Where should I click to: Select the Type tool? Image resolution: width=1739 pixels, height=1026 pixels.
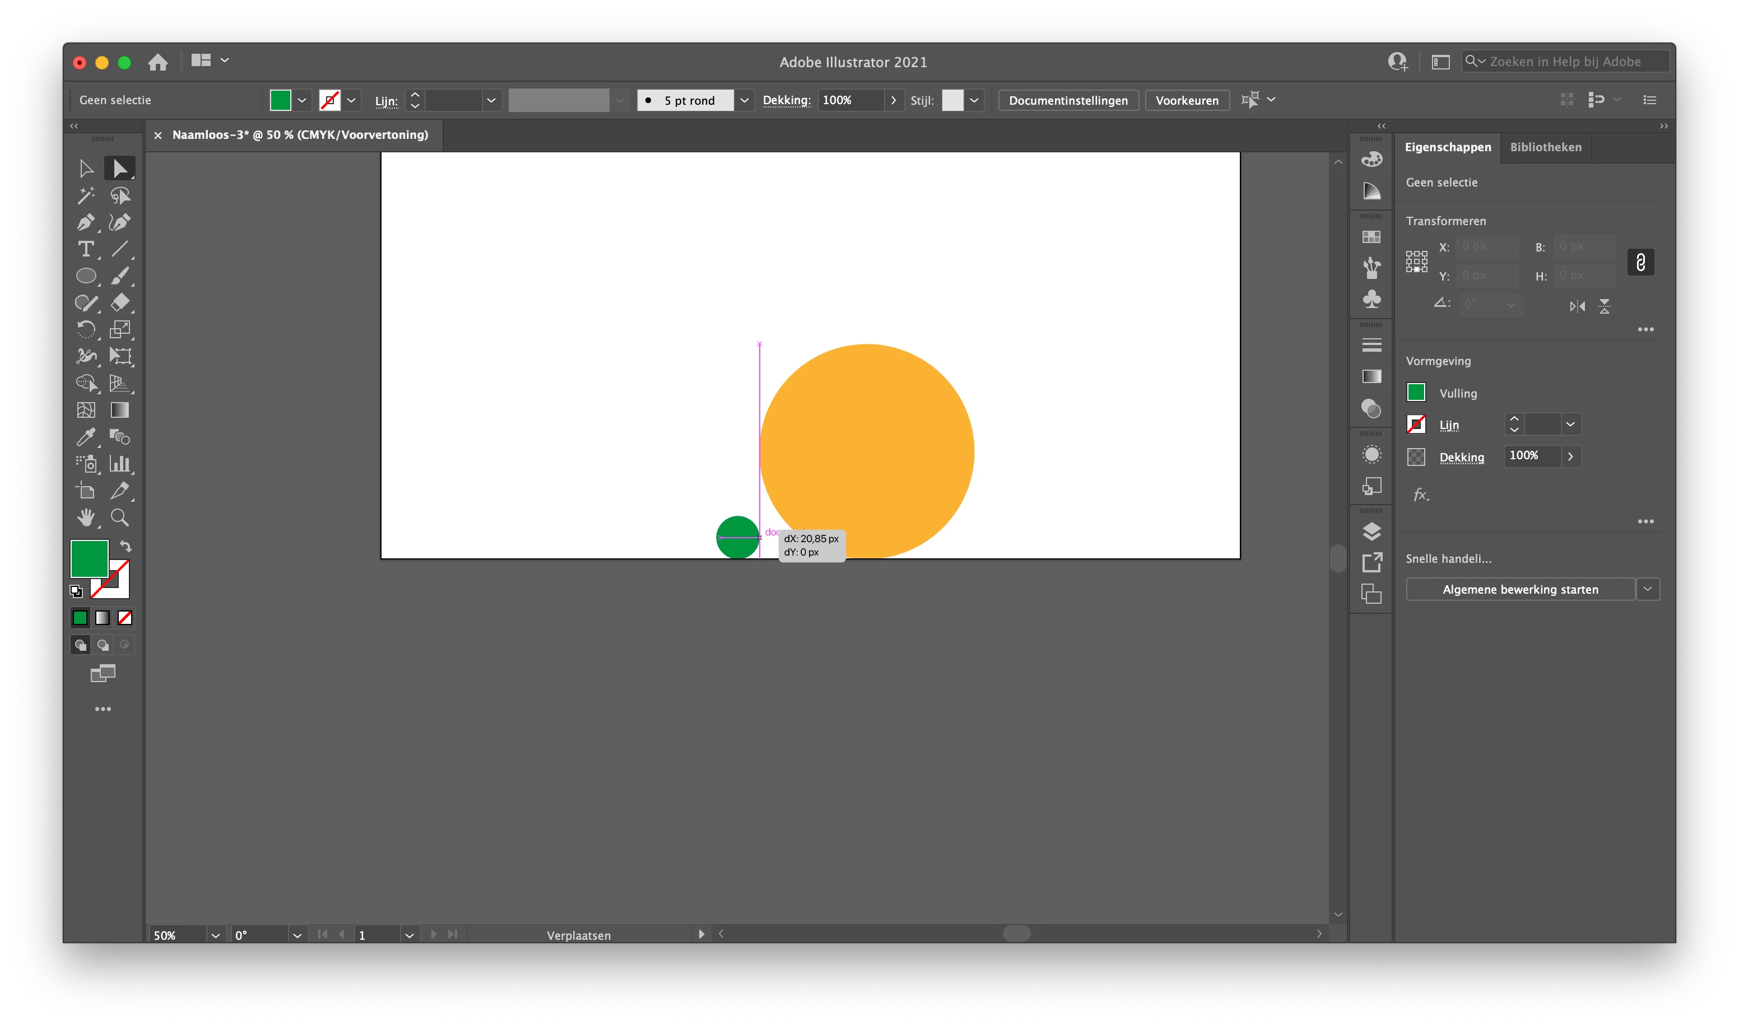[x=86, y=249]
